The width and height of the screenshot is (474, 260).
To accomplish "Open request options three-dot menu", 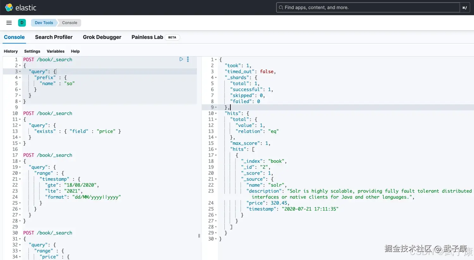I will [x=188, y=59].
